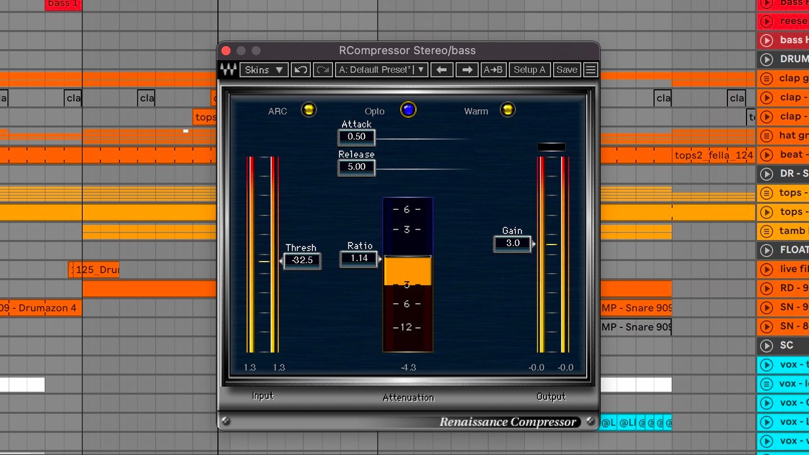Screen dimensions: 809x455
Task: Unfold the FLOAT group track
Action: coord(767,250)
